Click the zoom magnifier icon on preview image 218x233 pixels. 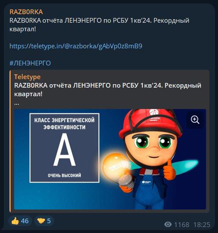coord(195,120)
